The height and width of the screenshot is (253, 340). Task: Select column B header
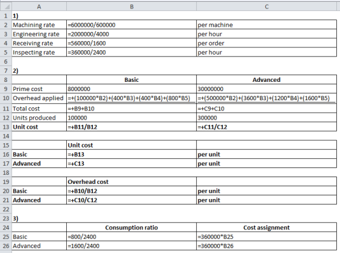point(131,7)
